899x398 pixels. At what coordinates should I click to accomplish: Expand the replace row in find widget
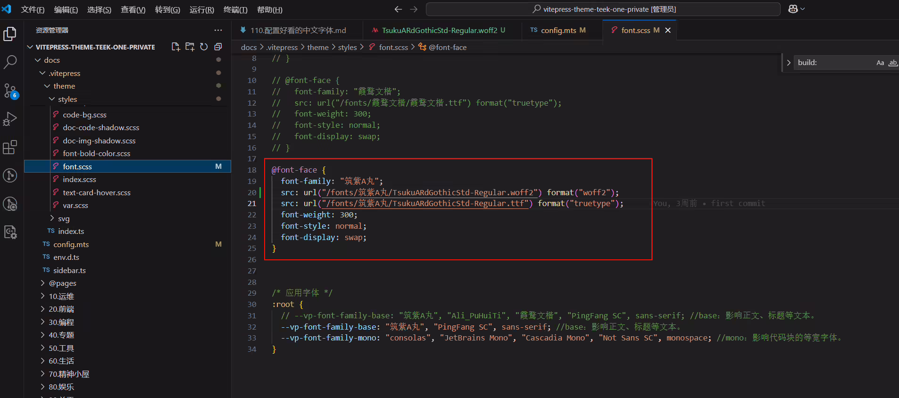[788, 63]
